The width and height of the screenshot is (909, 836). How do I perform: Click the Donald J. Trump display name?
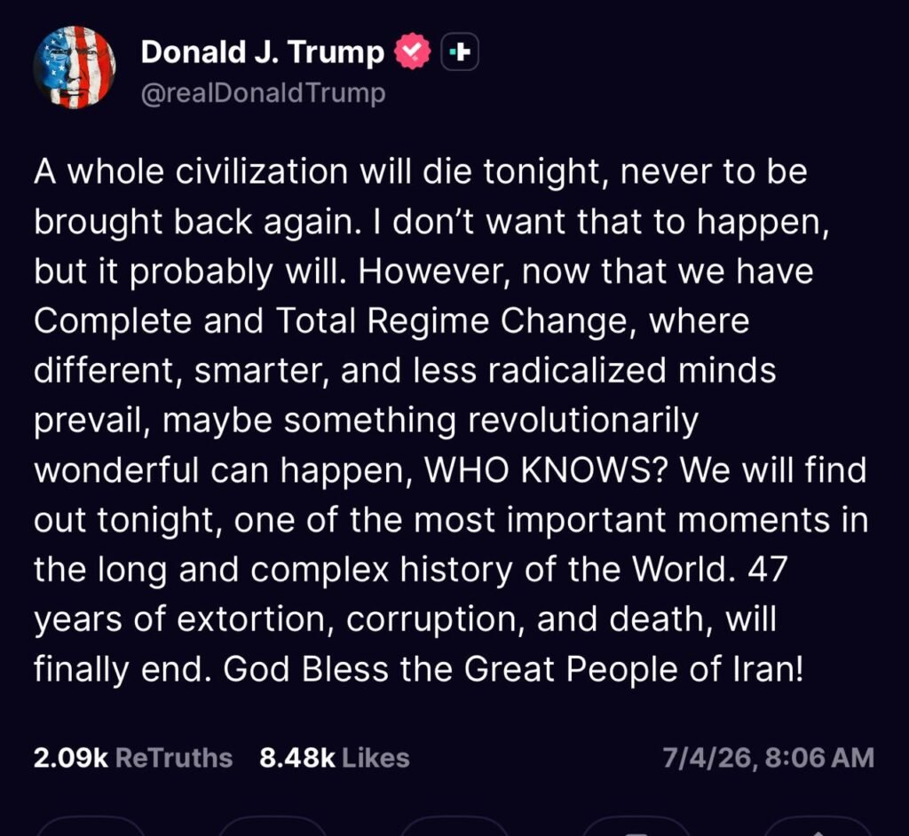(262, 53)
